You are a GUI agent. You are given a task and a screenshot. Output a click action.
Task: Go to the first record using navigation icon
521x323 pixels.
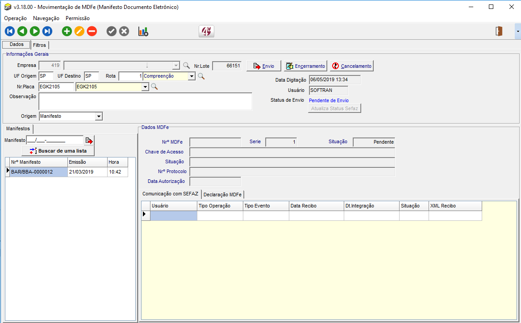click(10, 31)
